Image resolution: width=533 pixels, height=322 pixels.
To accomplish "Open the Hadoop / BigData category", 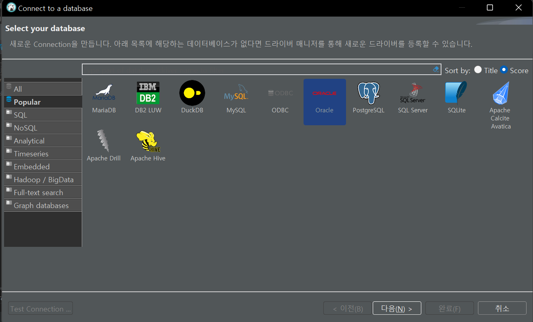I will (43, 179).
